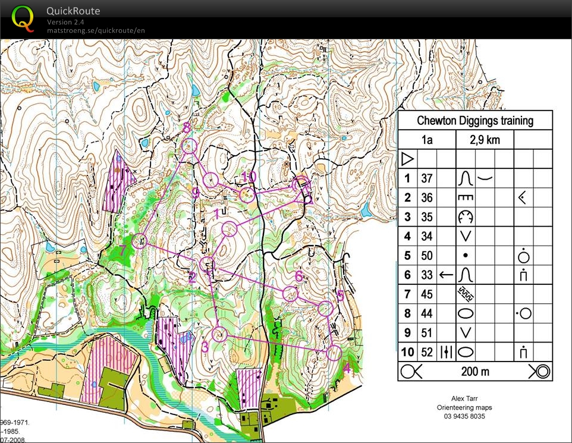This screenshot has height=443, width=572.
Task: Open the matstroeng.se/quickroute/en link
Action: point(96,30)
